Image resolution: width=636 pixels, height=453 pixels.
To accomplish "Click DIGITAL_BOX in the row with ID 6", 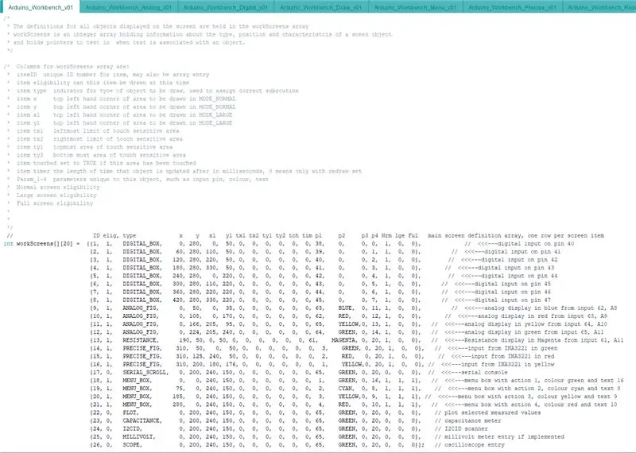I will pos(142,284).
